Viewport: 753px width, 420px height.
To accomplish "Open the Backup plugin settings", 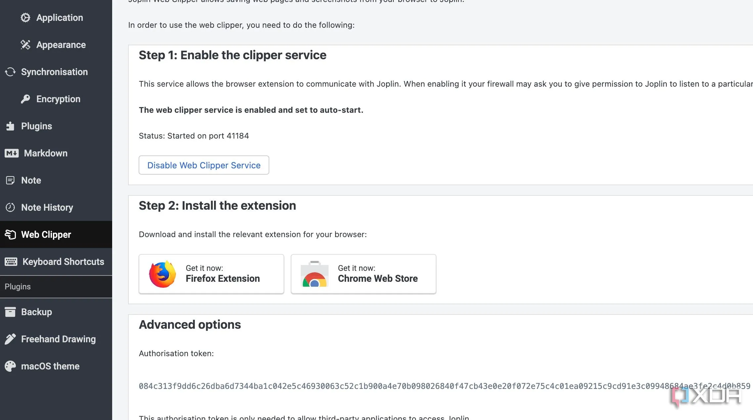I will tap(56, 312).
